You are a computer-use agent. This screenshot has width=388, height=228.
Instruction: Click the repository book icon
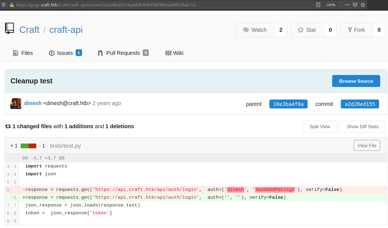[x=9, y=28]
